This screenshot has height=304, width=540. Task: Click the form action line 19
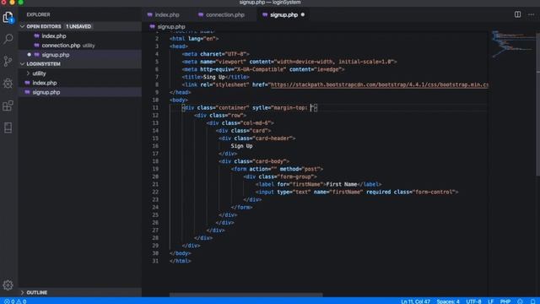[277, 169]
